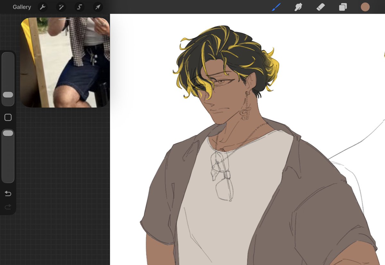Activate the Selection tool
The image size is (385, 265).
click(x=79, y=7)
